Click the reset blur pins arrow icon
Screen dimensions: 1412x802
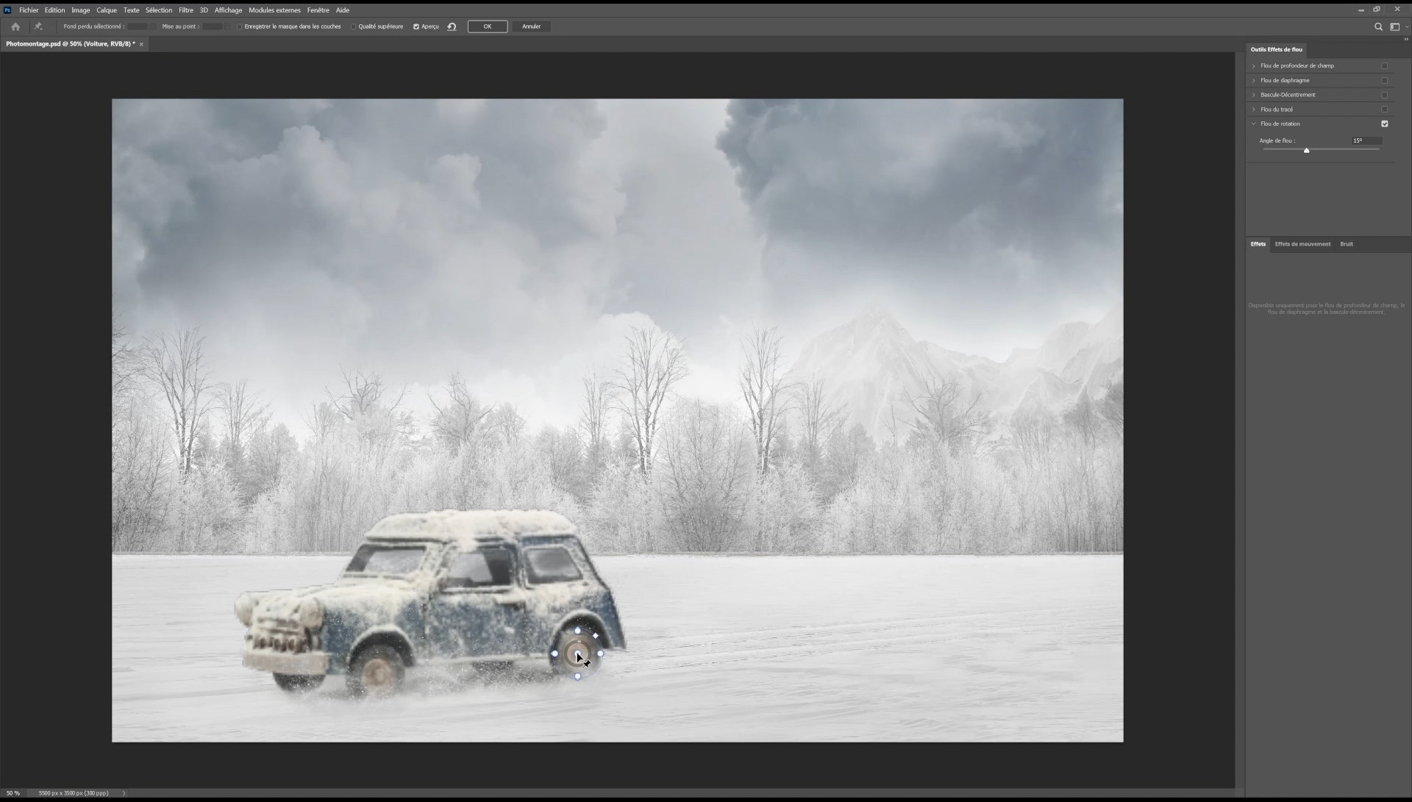pyautogui.click(x=452, y=26)
